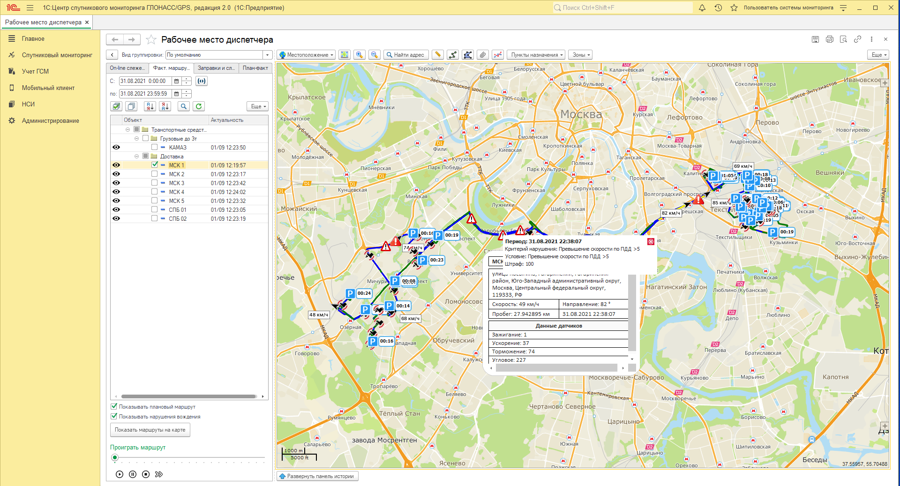Switch to Заправки и сливы tab
The width and height of the screenshot is (900, 486).
pyautogui.click(x=216, y=68)
